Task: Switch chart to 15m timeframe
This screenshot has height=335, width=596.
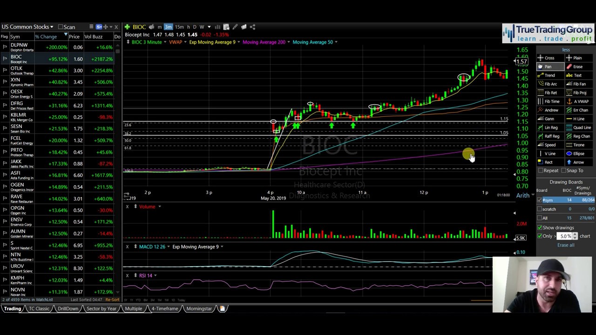Action: 179,27
